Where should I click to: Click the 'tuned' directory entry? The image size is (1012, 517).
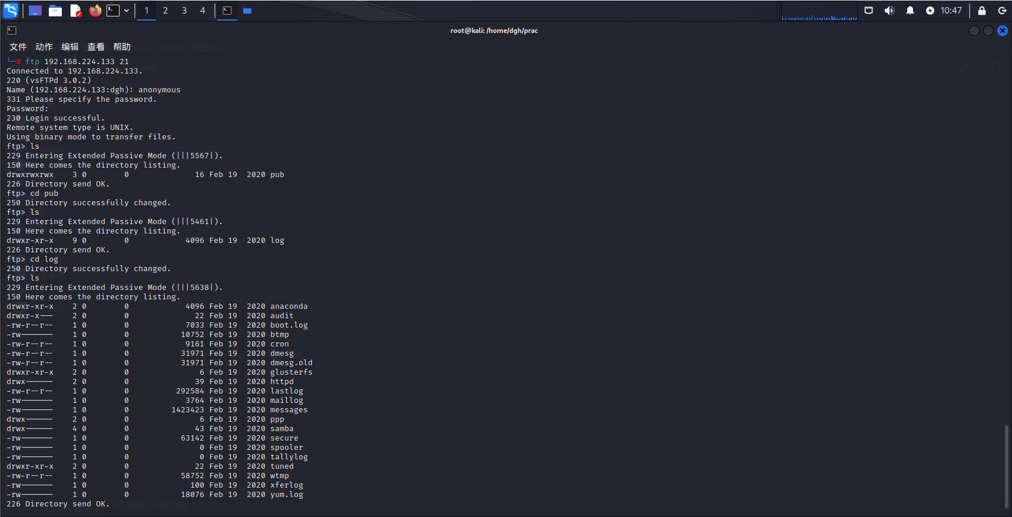tap(282, 466)
